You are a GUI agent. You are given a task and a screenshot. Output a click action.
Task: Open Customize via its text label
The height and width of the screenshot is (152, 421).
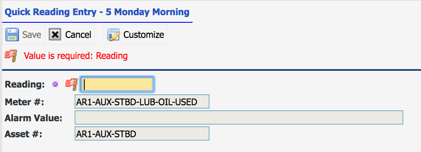144,35
